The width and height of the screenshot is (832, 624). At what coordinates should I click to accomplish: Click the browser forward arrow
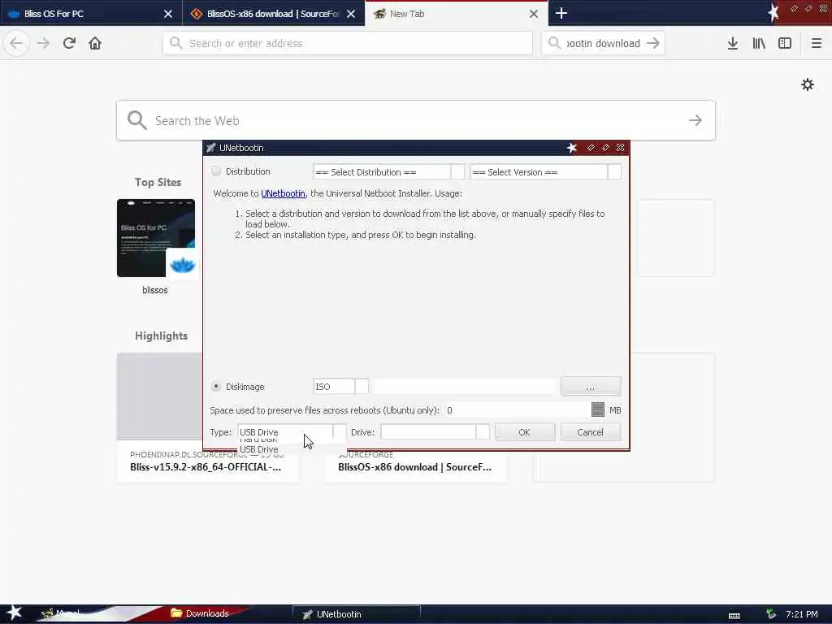pyautogui.click(x=43, y=43)
